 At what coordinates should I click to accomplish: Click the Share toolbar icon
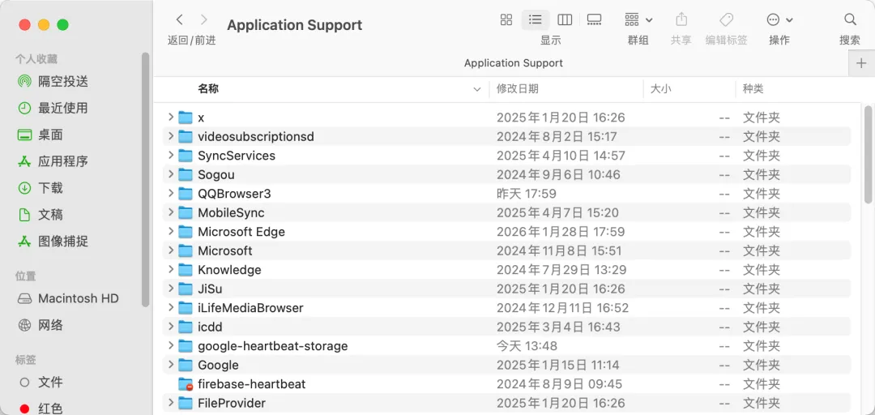(681, 19)
